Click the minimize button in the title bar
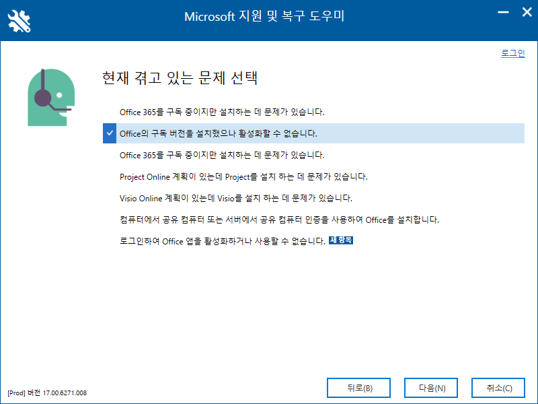 pyautogui.click(x=502, y=11)
